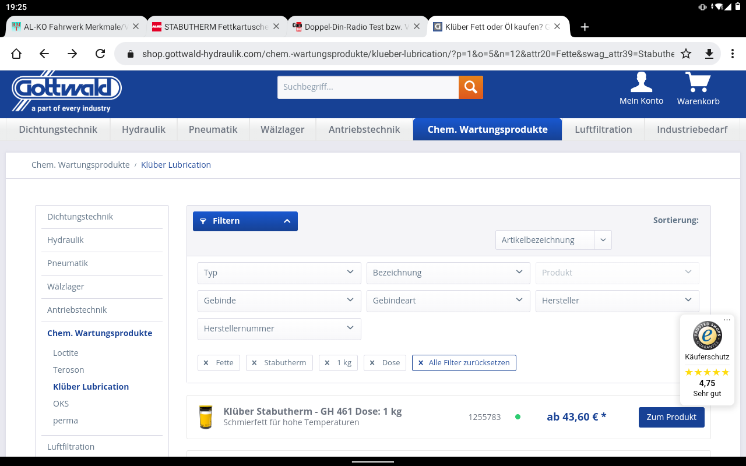Click the disabled Produkt filter dropdown
This screenshot has height=466, width=746.
(x=617, y=273)
